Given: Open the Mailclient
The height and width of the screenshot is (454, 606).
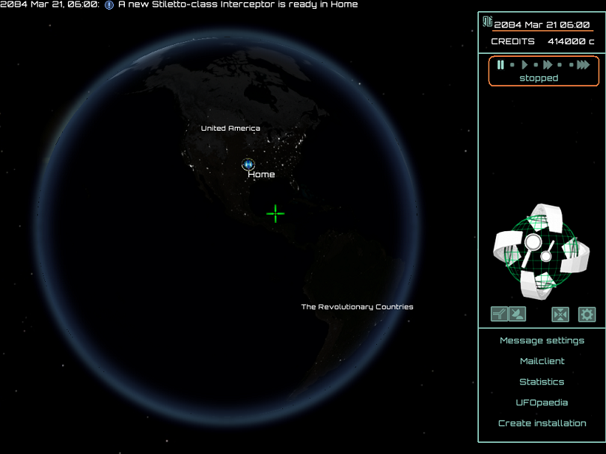Looking at the screenshot, I should (x=542, y=361).
